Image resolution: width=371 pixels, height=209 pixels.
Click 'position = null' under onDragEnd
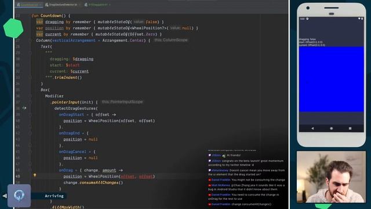(81, 139)
